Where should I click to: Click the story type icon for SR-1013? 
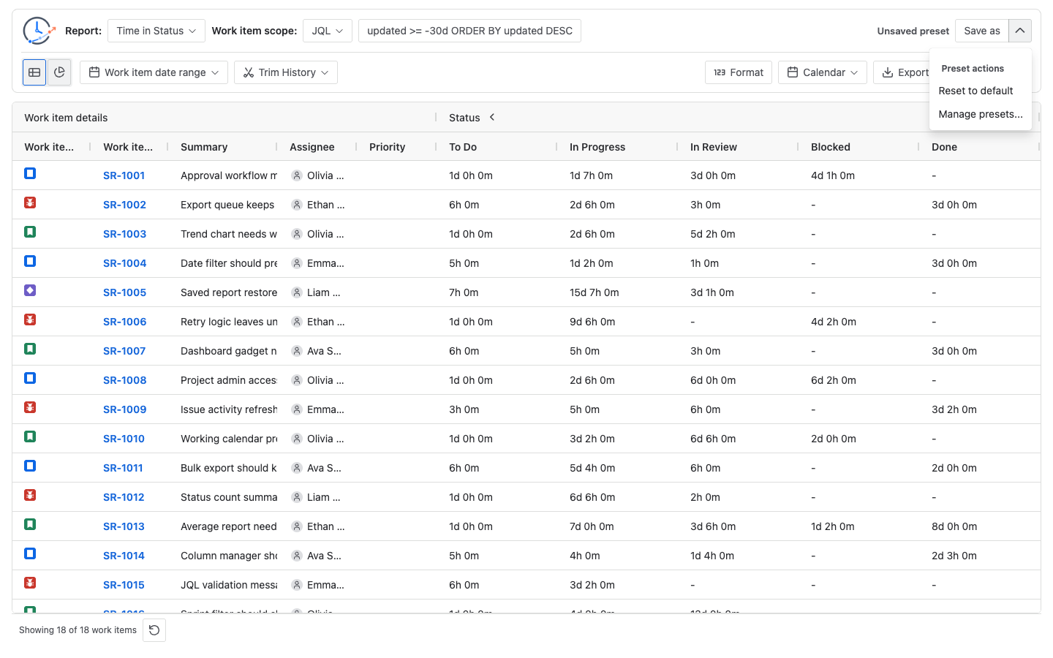30,524
